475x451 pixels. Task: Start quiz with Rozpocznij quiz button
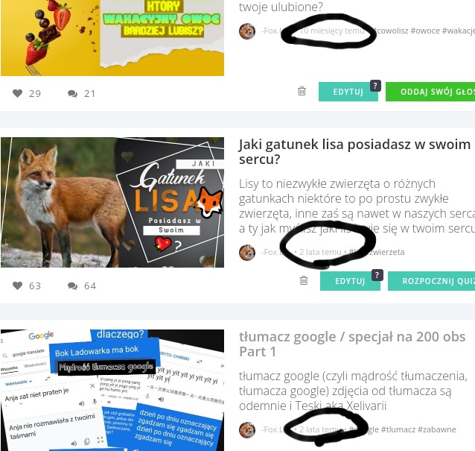pos(431,281)
